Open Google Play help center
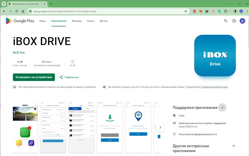Image resolution: width=249 pixels, height=156 pixels. click(x=234, y=21)
